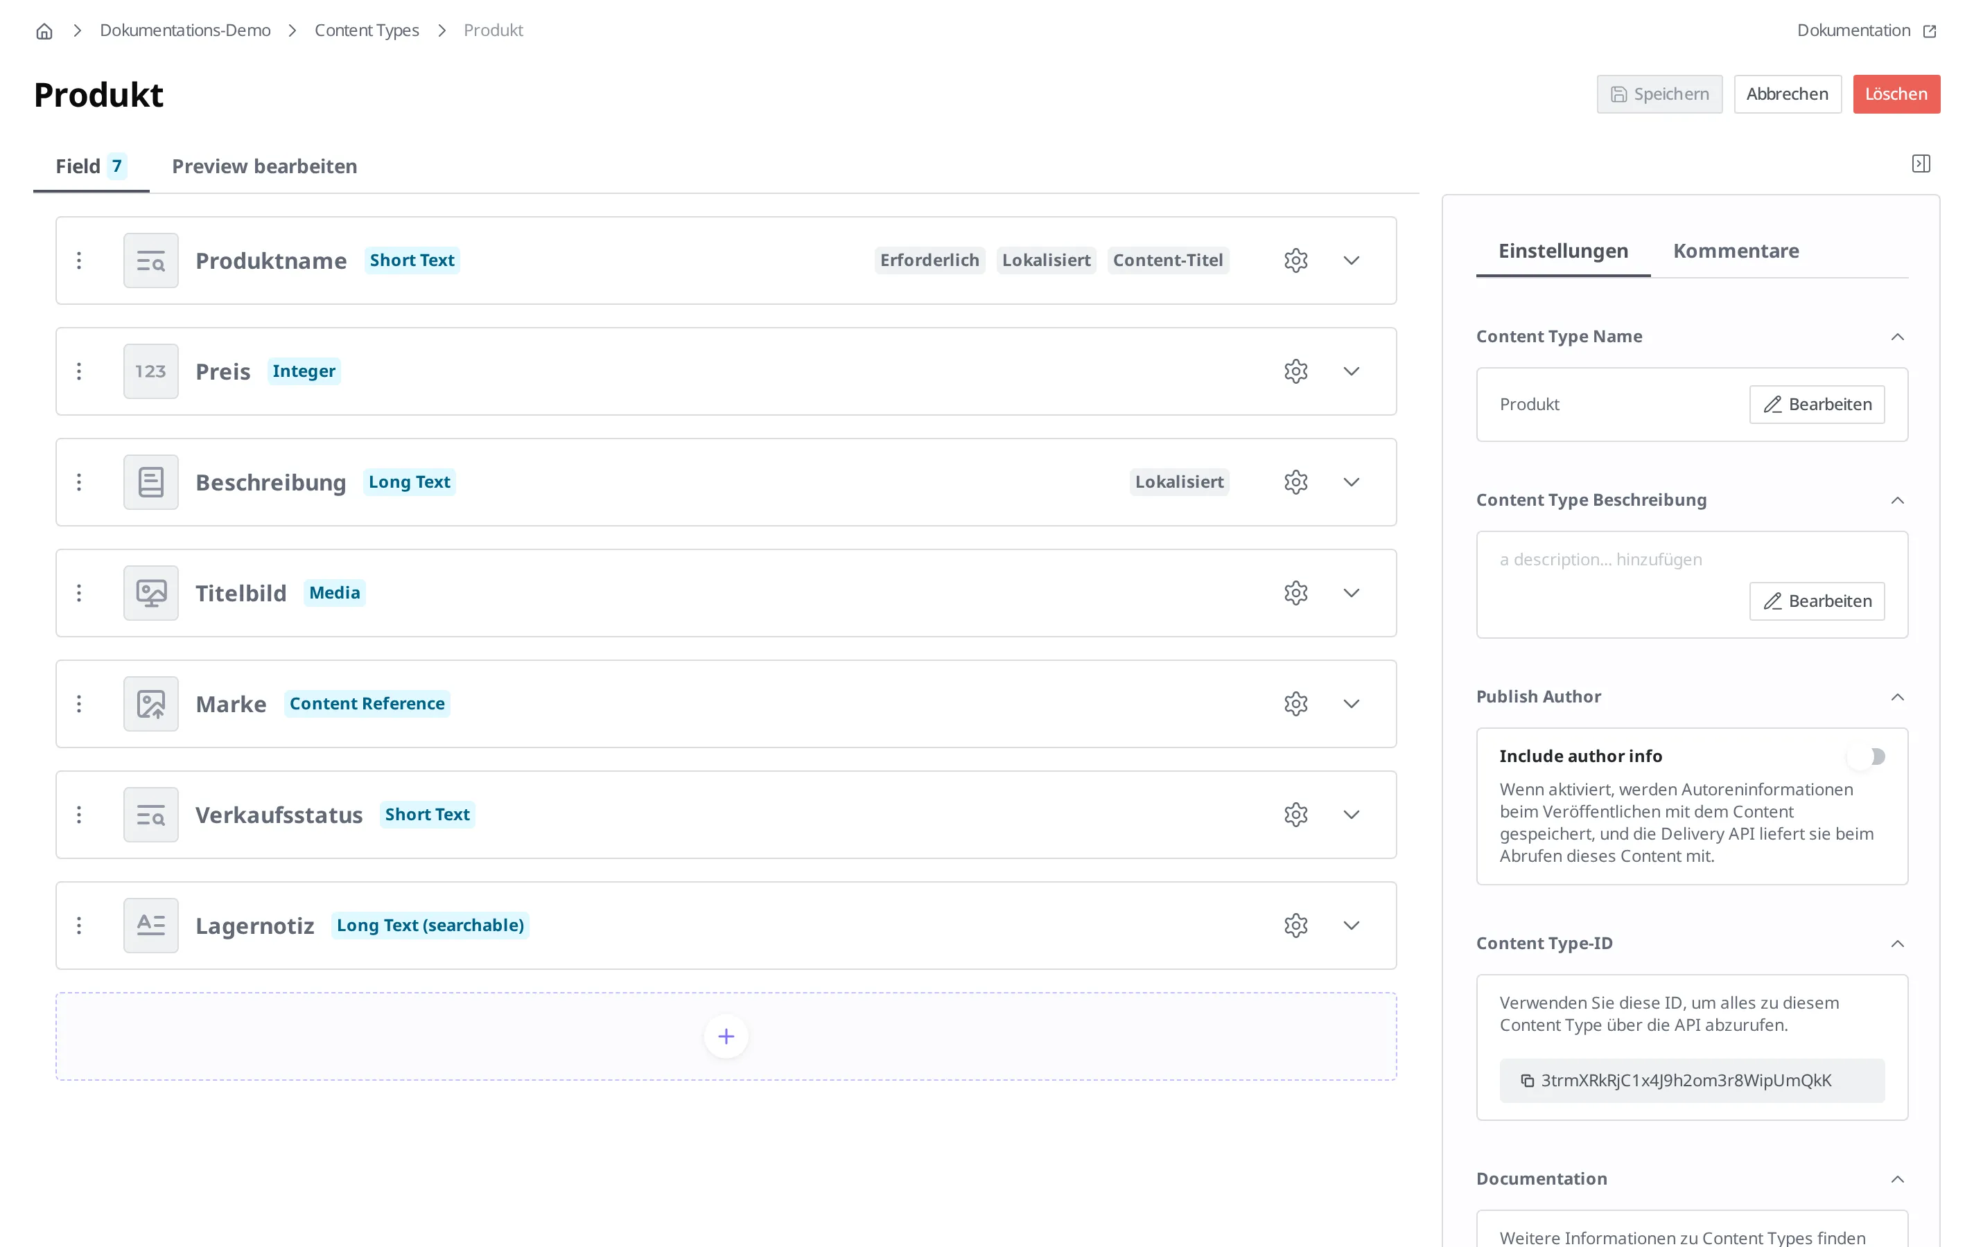This screenshot has width=1974, height=1247.
Task: Collapse the Content Type Beschreibung section
Action: coord(1897,501)
